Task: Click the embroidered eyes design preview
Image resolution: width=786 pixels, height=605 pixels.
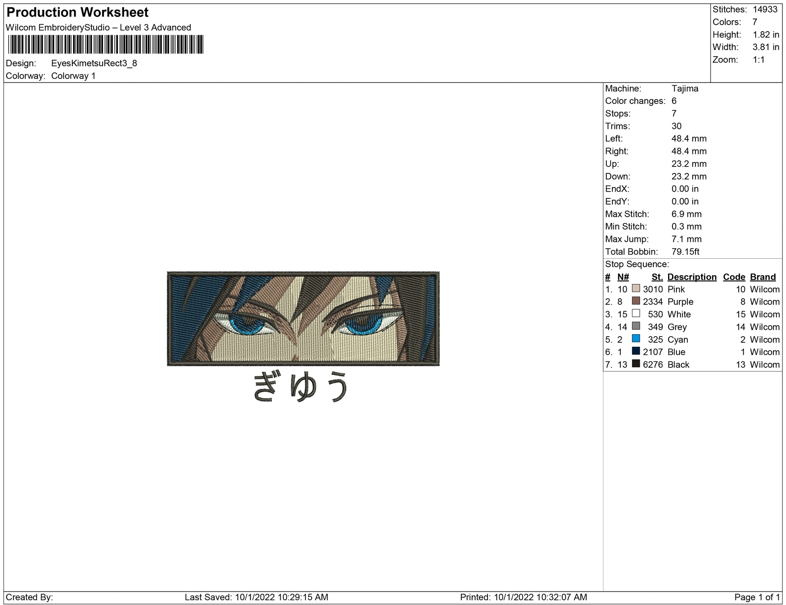Action: coord(303,318)
